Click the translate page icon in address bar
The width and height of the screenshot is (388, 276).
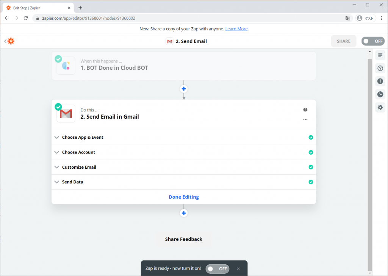pyautogui.click(x=347, y=18)
